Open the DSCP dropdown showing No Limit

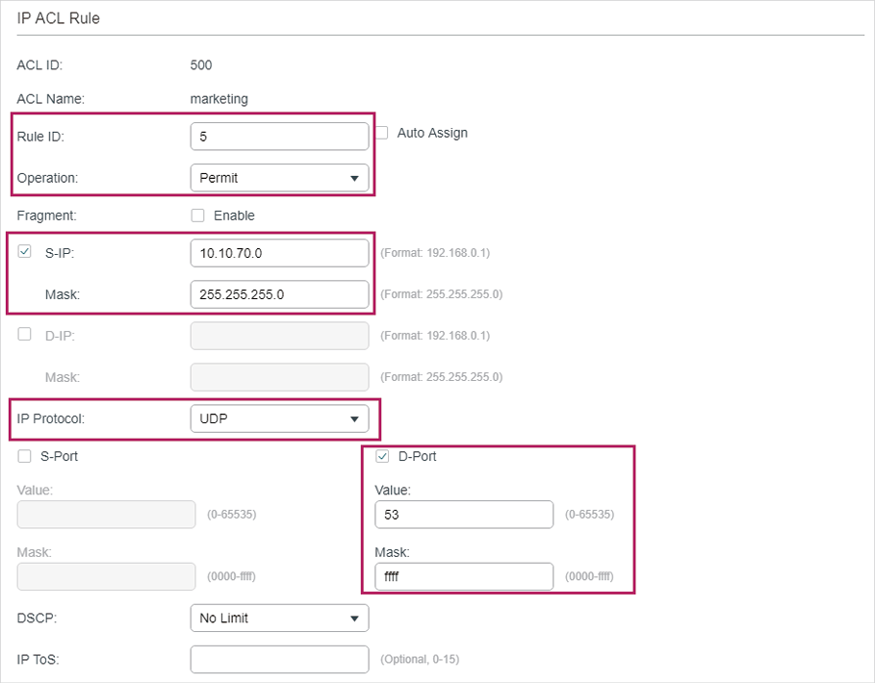(x=279, y=618)
